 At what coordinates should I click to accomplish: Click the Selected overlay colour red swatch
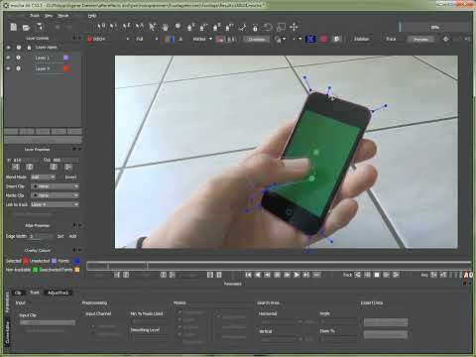click(26, 261)
